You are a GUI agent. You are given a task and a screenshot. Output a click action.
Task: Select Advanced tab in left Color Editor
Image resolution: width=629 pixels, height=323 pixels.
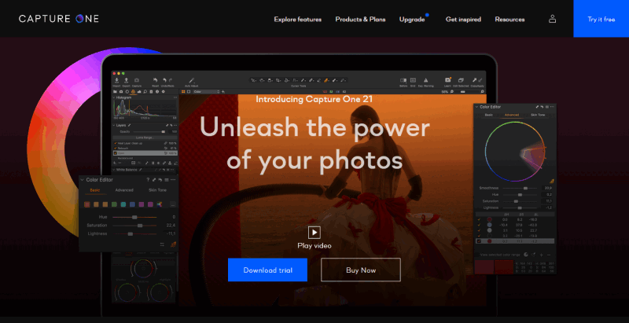coord(124,190)
